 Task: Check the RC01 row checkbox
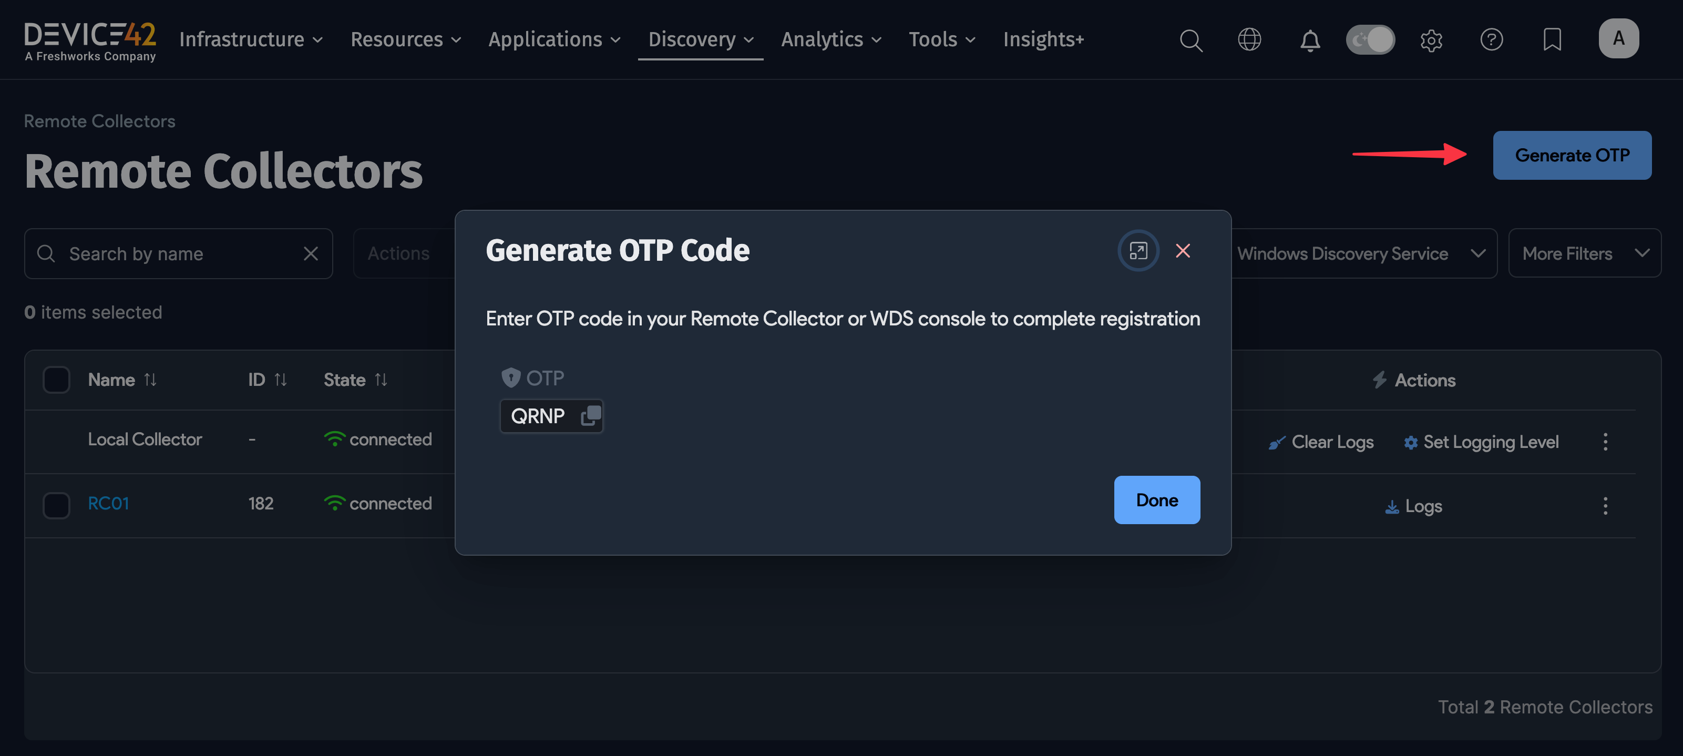56,504
